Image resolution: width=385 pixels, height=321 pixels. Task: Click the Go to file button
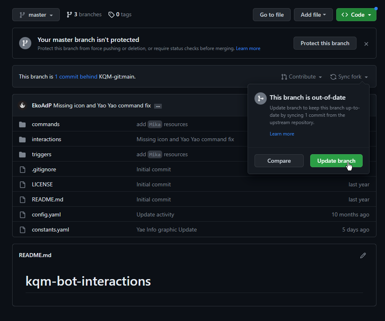tap(272, 15)
